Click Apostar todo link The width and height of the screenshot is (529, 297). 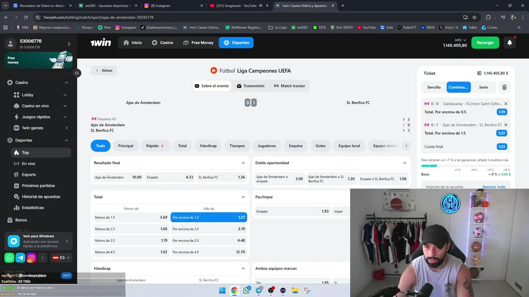[494, 187]
